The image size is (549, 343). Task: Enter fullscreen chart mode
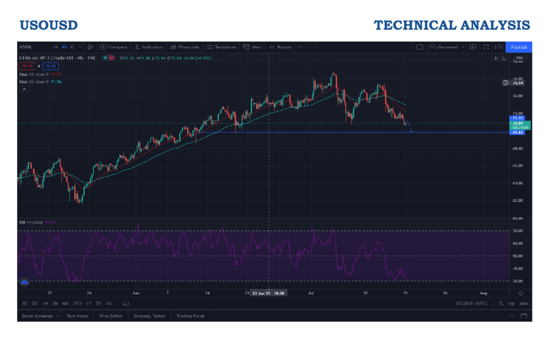click(x=486, y=47)
